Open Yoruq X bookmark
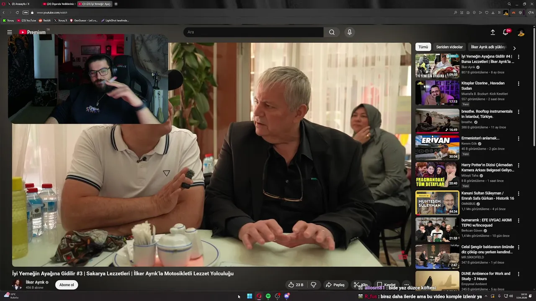 pos(61,20)
